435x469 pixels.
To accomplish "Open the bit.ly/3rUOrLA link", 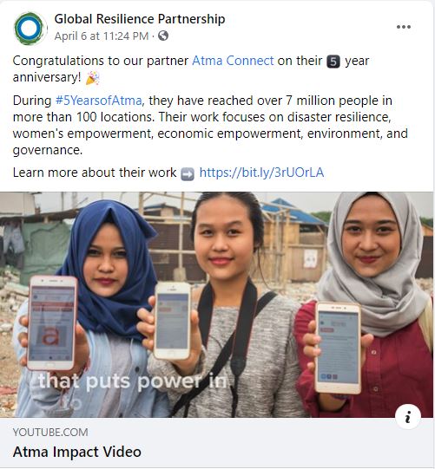I will click(x=261, y=173).
